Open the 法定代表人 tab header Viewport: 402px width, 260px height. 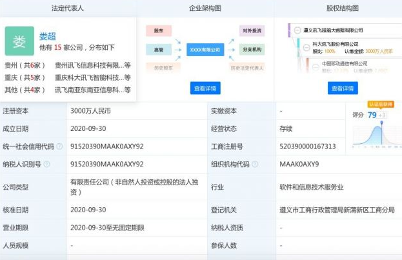coord(68,8)
